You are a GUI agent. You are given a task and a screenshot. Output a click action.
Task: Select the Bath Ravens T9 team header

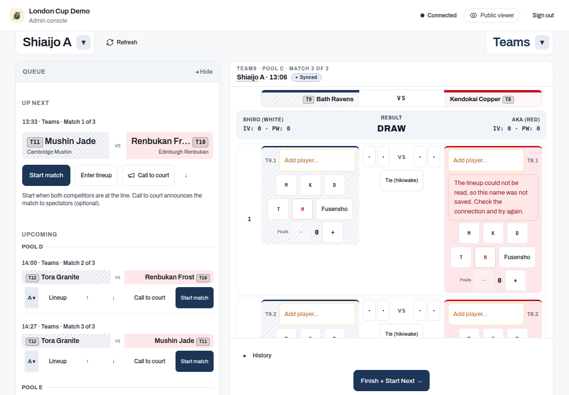point(310,99)
